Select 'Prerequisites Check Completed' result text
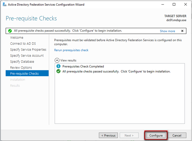 83,66
